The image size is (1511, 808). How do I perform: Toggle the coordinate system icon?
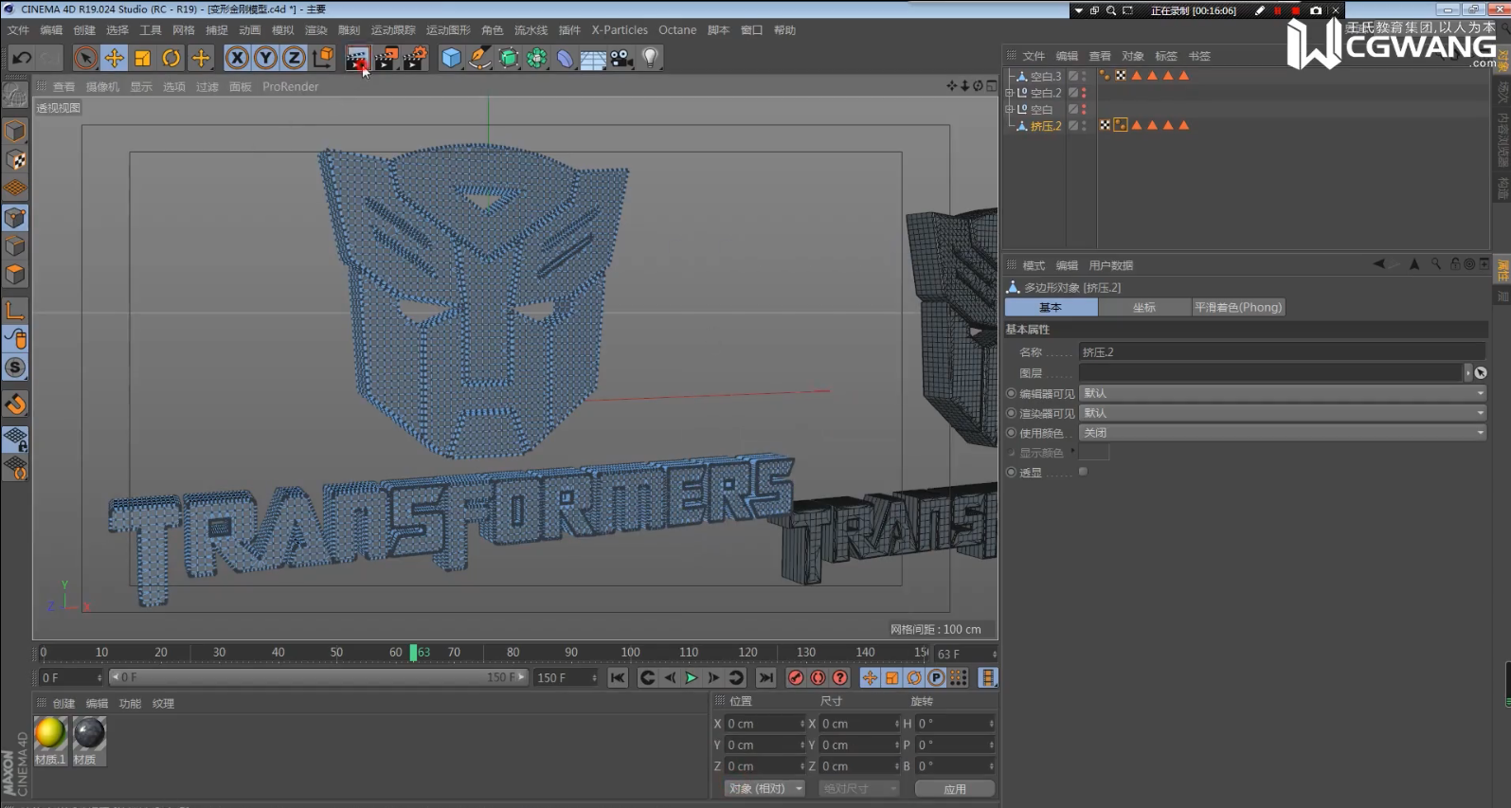tap(323, 58)
